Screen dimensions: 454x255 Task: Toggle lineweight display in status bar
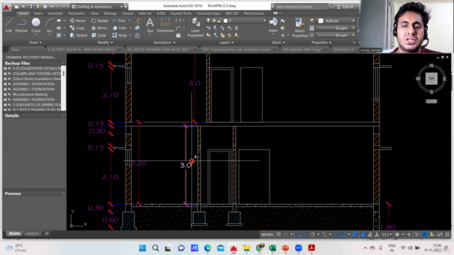355,234
